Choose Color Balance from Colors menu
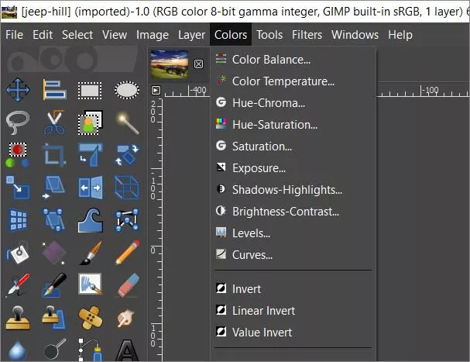 [271, 60]
